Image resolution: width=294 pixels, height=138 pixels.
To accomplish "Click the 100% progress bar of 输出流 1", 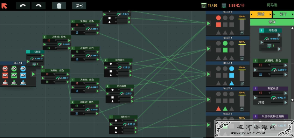I will 242,50.
